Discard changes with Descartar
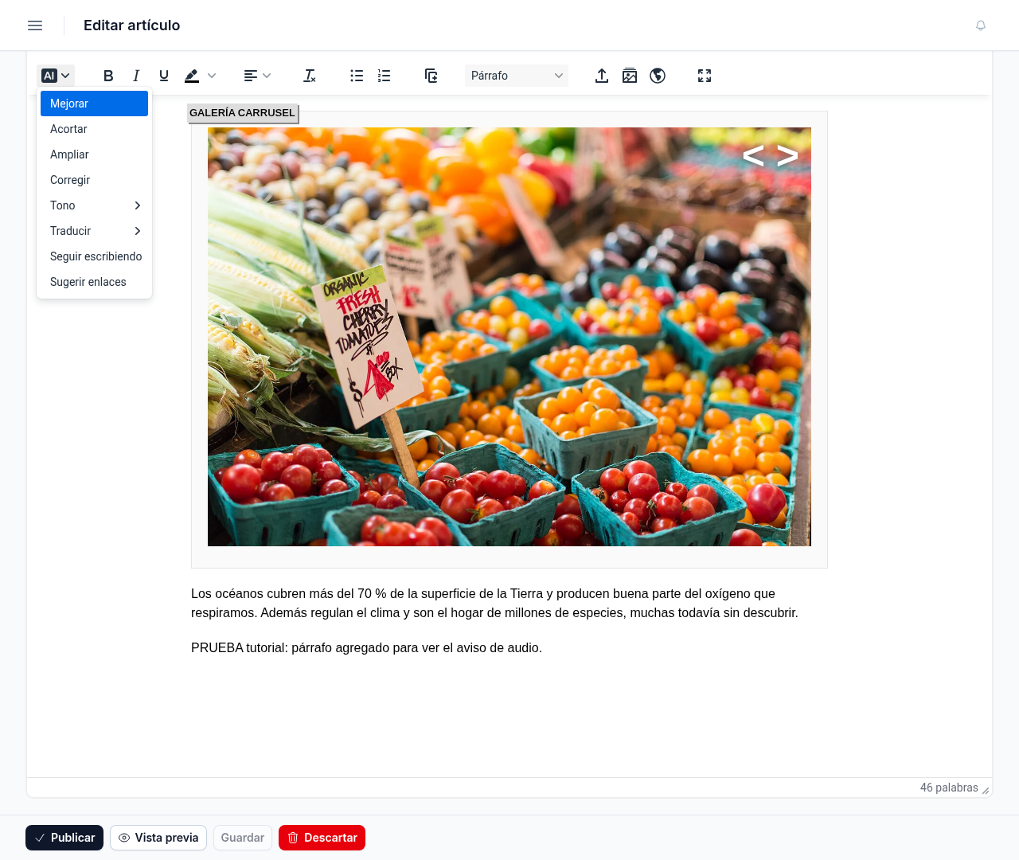 (322, 838)
